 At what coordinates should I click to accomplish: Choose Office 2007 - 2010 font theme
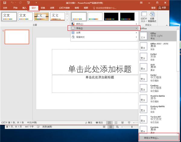coord(158,46)
